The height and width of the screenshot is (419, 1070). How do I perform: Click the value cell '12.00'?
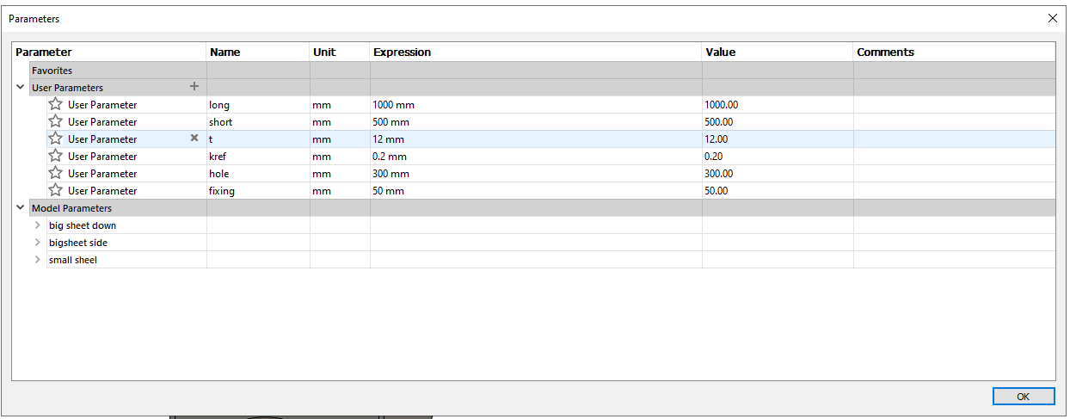[x=778, y=139]
